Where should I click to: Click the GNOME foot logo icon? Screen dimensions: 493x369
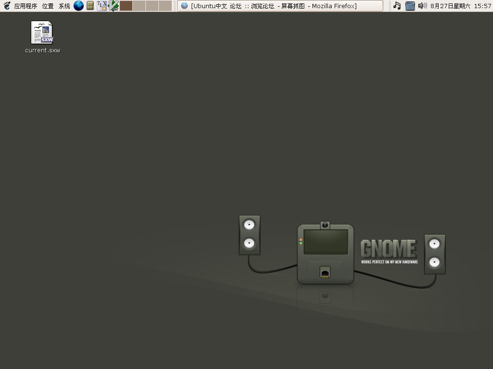click(7, 6)
